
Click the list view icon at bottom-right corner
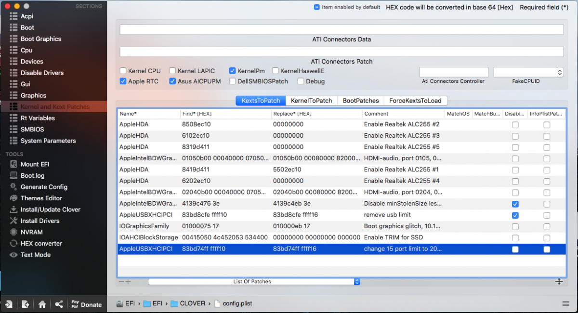(x=565, y=303)
